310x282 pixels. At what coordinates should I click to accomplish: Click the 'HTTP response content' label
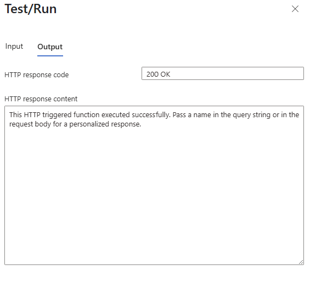coord(41,99)
